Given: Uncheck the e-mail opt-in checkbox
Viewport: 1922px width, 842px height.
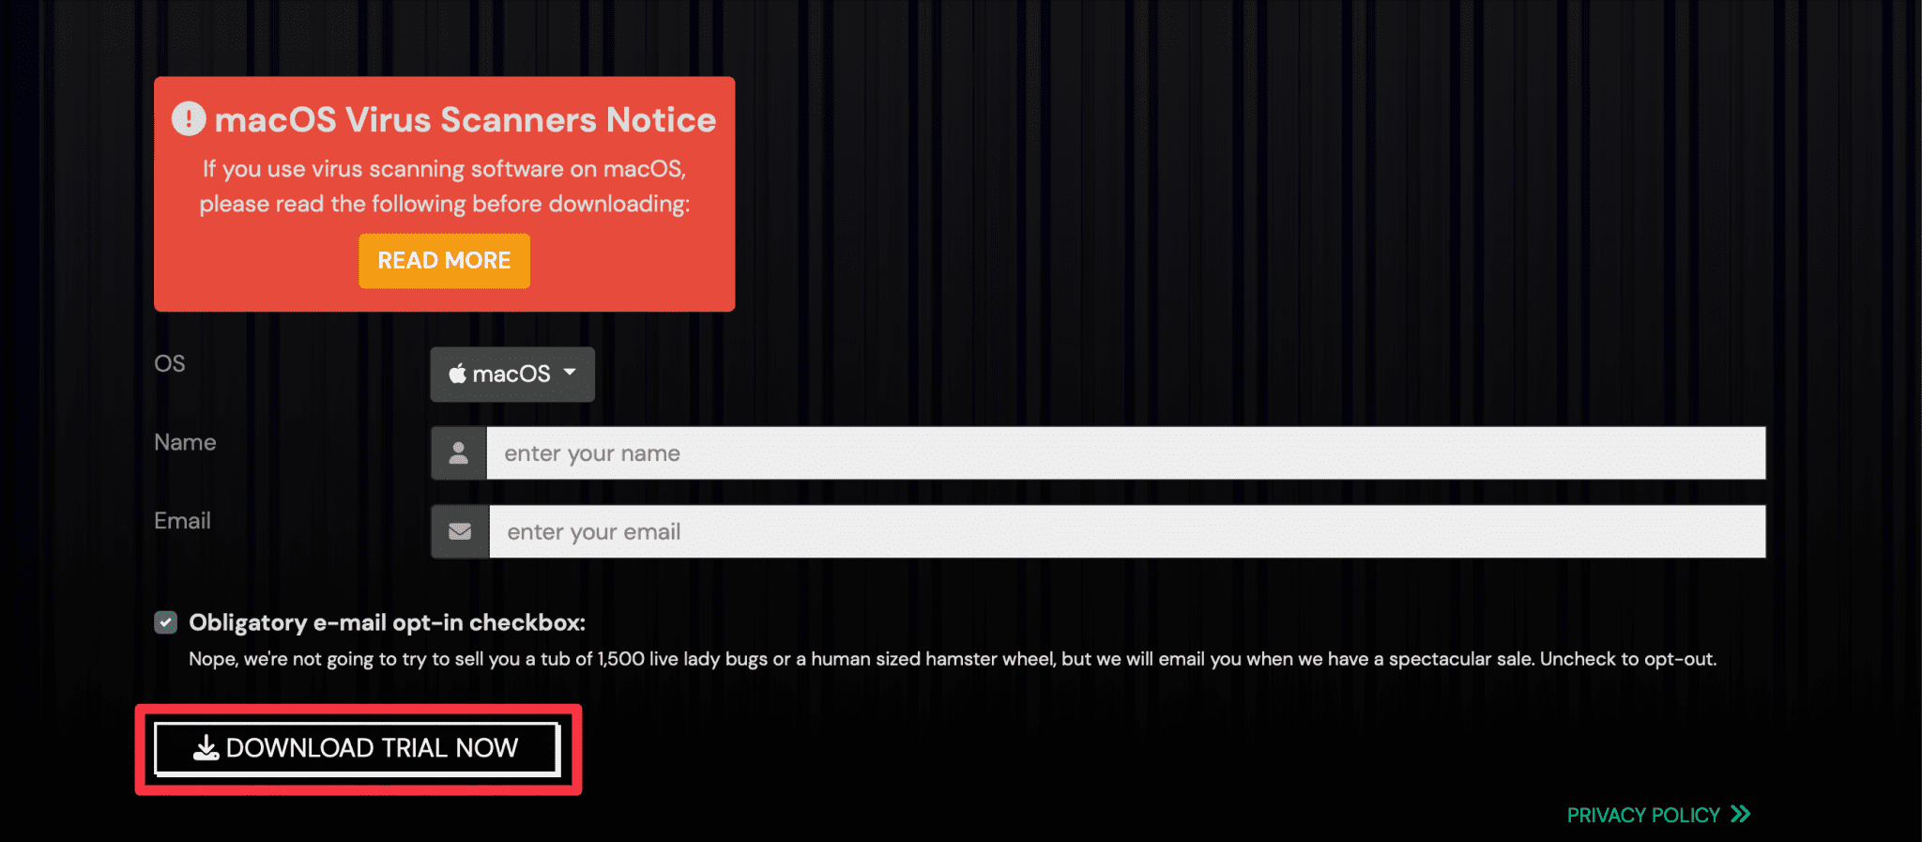Looking at the screenshot, I should tap(166, 623).
